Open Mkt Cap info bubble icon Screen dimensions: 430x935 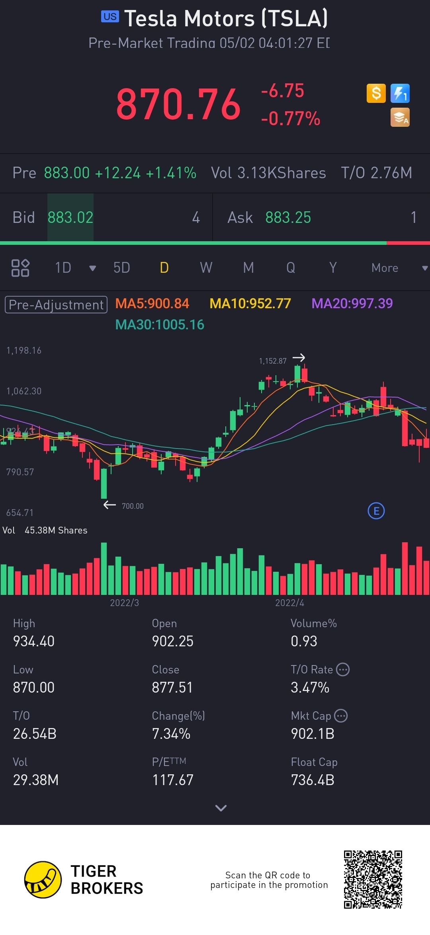click(341, 716)
